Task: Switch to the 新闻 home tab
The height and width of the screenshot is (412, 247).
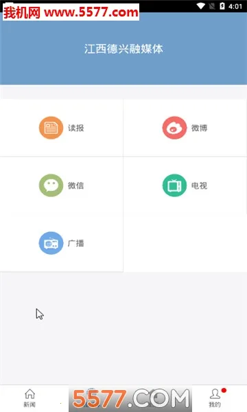Action: 30,398
